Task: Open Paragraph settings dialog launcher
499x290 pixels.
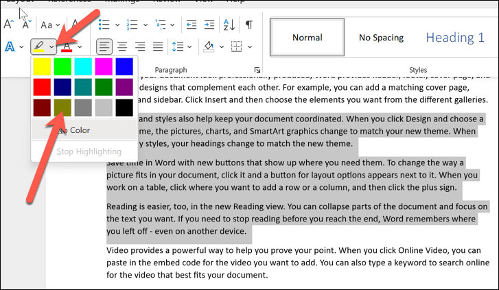Action: (257, 70)
